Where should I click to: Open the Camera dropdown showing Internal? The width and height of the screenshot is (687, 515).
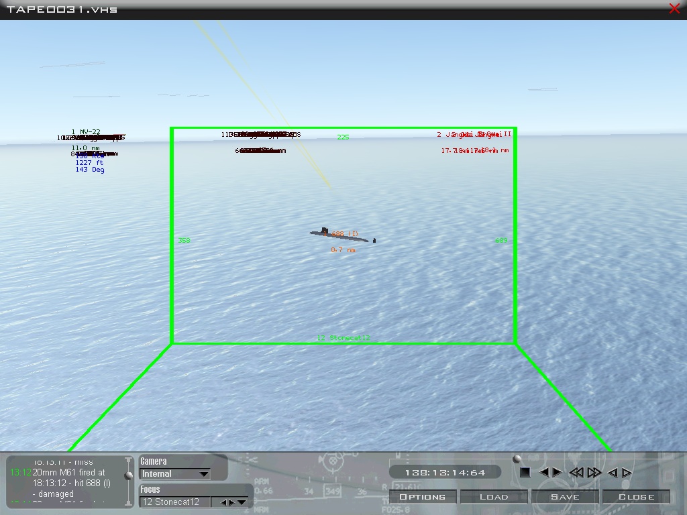(x=175, y=474)
